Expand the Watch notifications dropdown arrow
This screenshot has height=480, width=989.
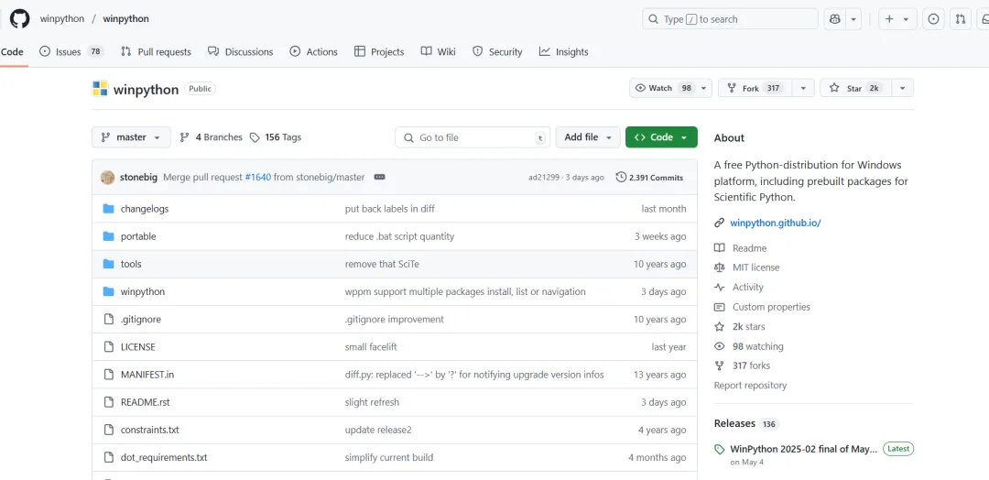pos(704,88)
